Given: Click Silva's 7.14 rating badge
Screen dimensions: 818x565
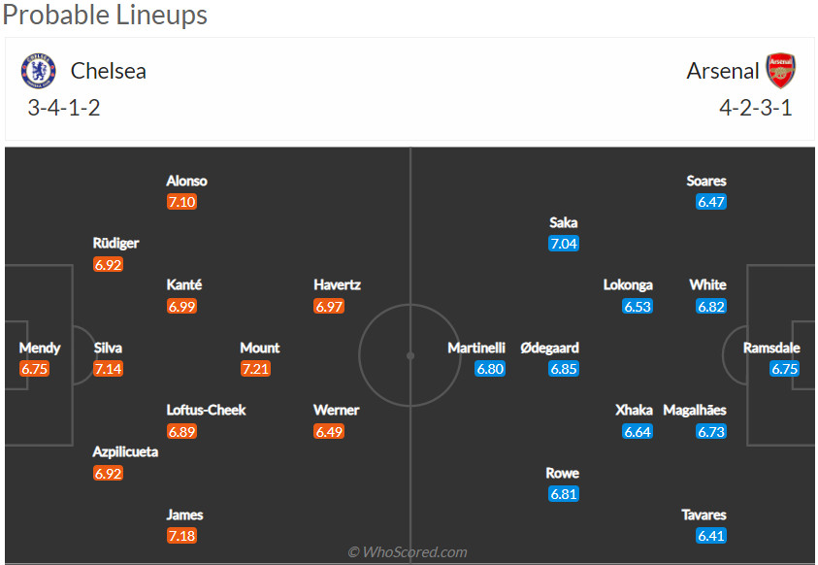Looking at the screenshot, I should tap(109, 369).
